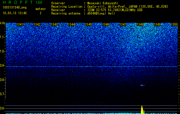Click the date stamp 10.03.13 13:40
The image size is (180, 114).
coord(15,13)
